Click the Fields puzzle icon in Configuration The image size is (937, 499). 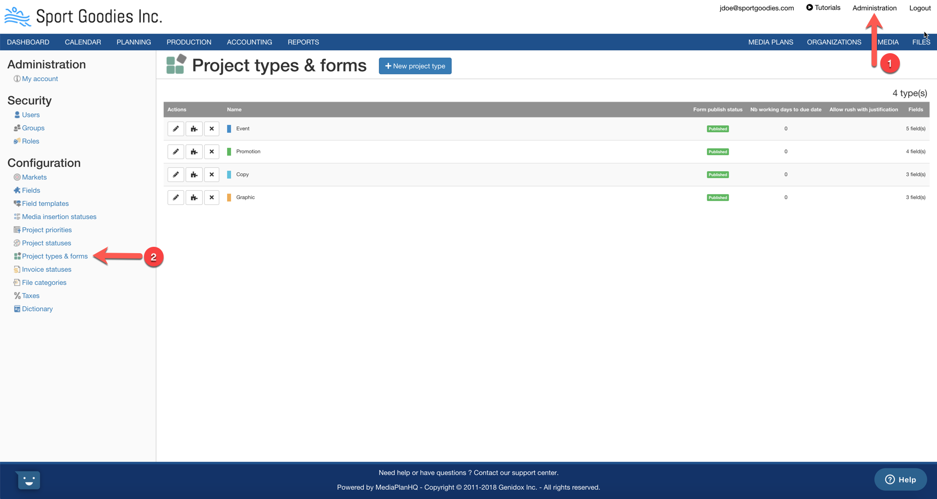click(x=17, y=190)
